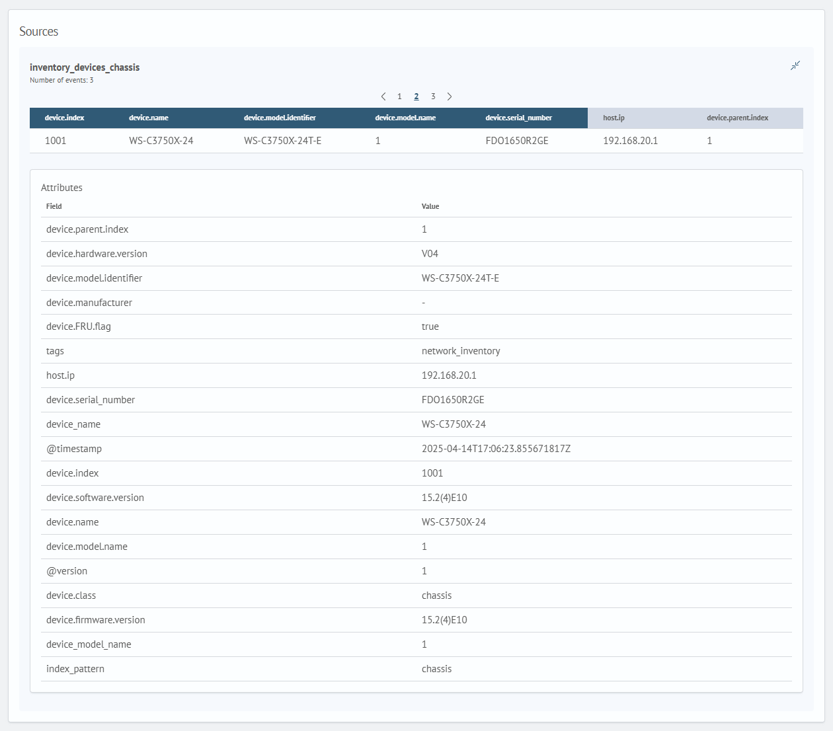Select 1001 value in Attributes
The width and height of the screenshot is (833, 731).
point(432,473)
